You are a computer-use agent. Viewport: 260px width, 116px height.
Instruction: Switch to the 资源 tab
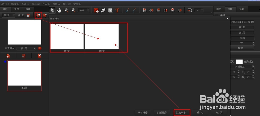tap(17, 9)
